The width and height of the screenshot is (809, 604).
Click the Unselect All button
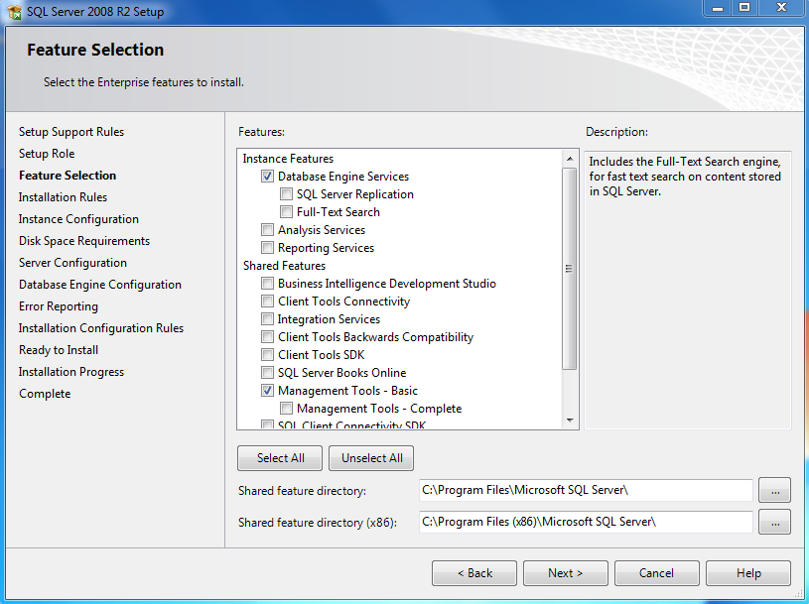[371, 458]
